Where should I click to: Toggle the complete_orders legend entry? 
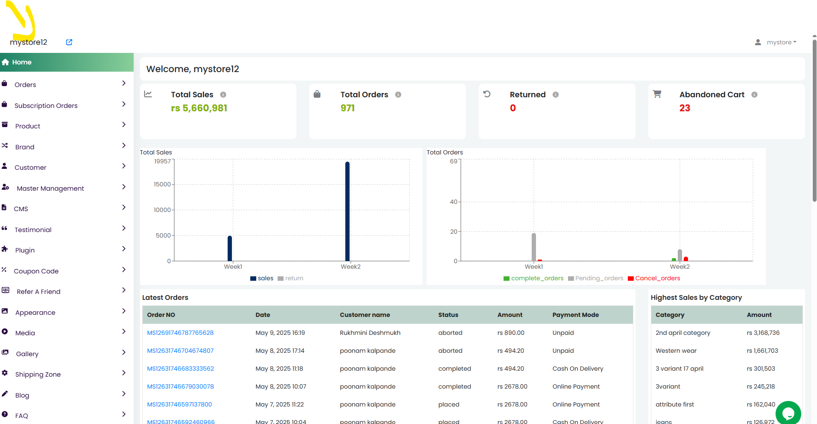[x=533, y=278]
